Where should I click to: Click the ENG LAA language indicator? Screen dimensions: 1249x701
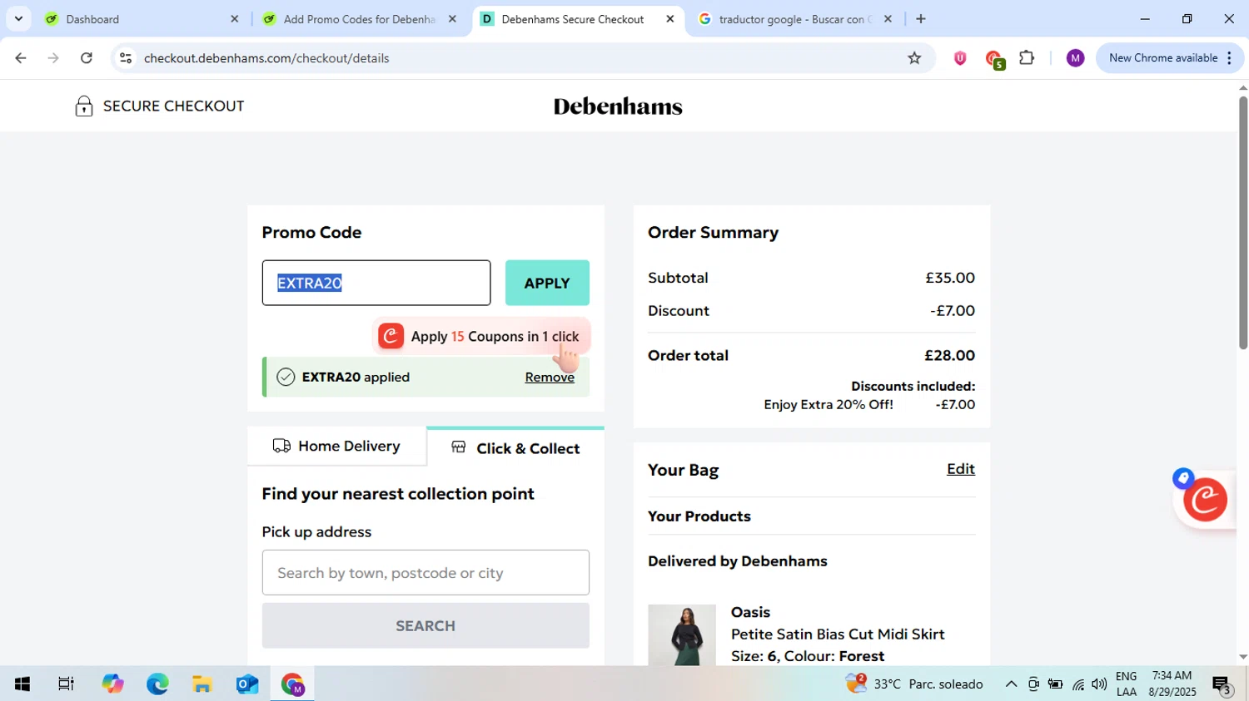[1127, 684]
